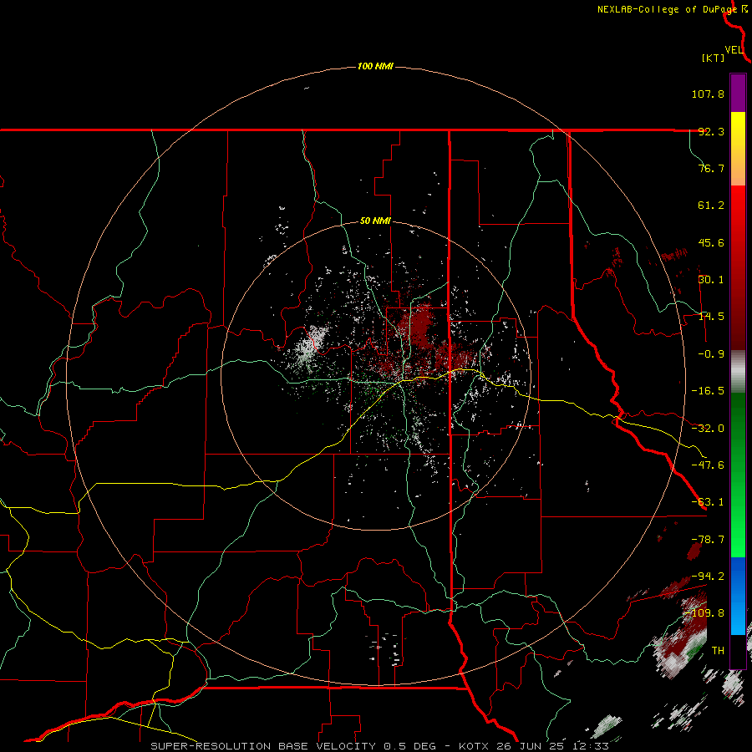
Task: Click the 14.5 velocity scale value
Action: (711, 317)
